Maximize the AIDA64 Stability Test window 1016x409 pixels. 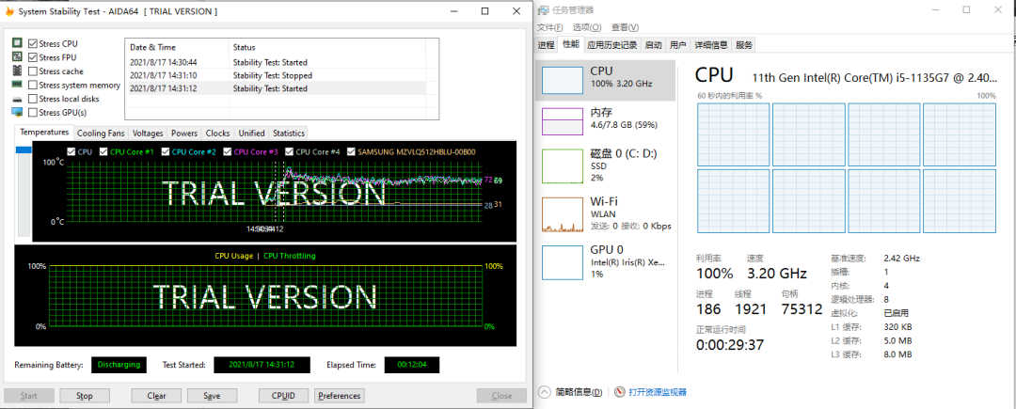(484, 11)
